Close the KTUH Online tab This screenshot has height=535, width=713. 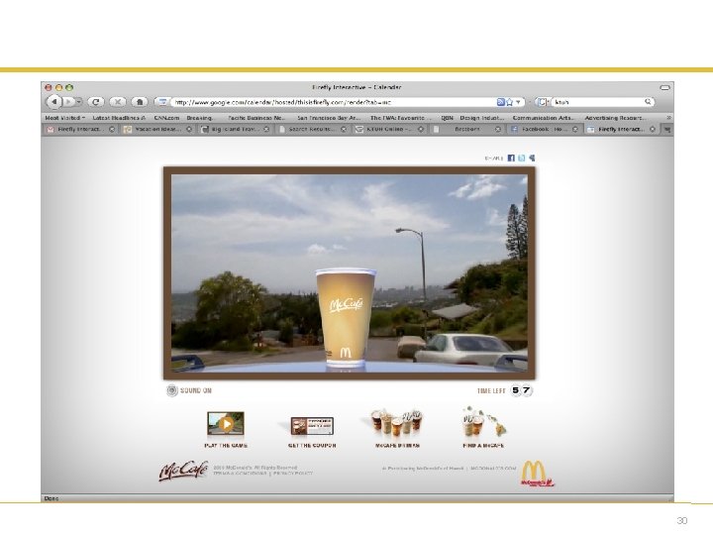(x=421, y=129)
